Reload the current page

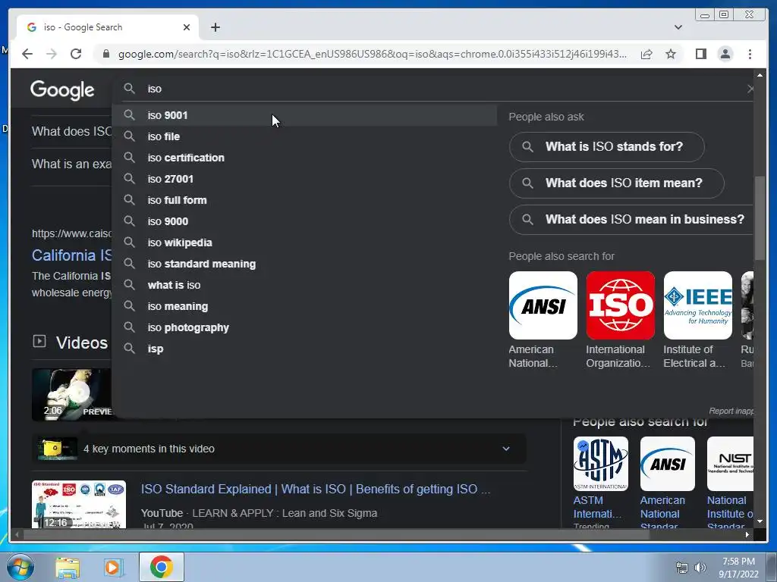coord(75,54)
